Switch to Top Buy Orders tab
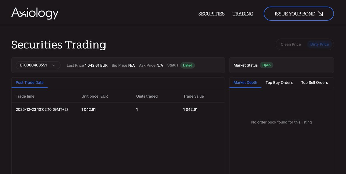 (x=279, y=82)
